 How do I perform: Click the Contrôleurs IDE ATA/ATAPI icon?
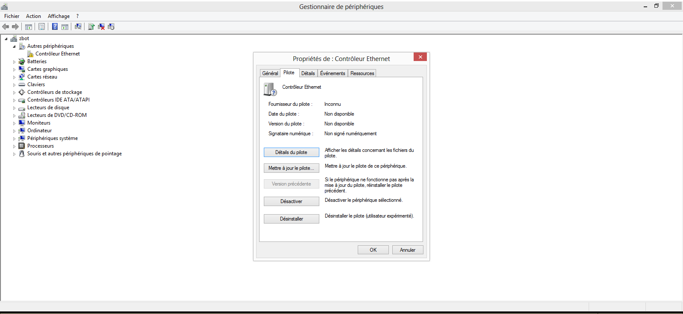point(22,100)
